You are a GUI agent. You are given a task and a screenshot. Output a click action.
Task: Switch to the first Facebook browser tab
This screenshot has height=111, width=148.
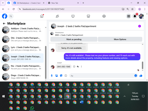click(9, 3)
